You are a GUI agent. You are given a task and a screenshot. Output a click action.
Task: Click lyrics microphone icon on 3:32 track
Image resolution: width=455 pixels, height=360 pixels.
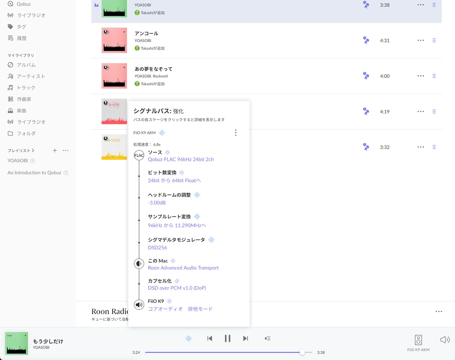[x=366, y=147]
